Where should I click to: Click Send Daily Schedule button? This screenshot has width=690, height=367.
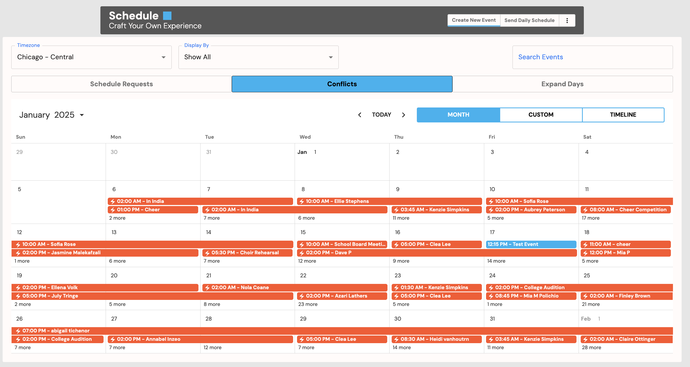(529, 20)
